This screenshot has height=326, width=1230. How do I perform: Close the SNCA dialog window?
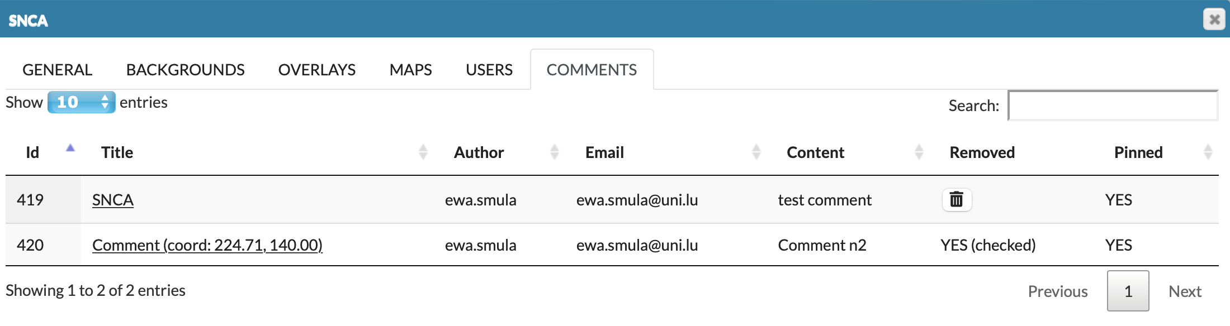click(x=1214, y=20)
